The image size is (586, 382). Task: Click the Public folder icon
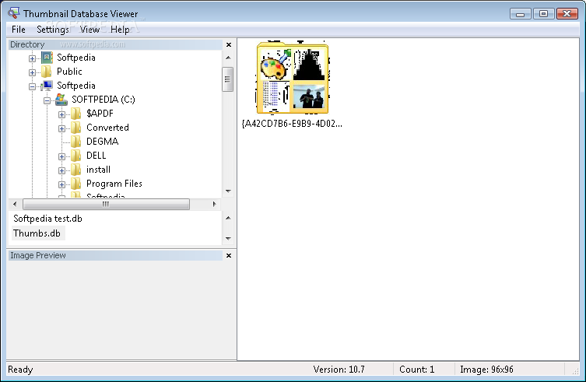pyautogui.click(x=47, y=72)
